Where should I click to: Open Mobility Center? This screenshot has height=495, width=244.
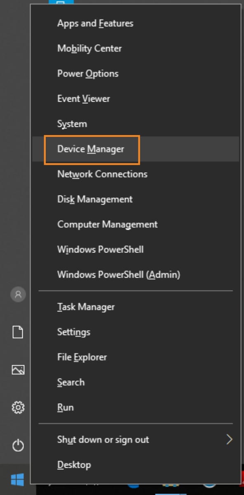(135, 48)
